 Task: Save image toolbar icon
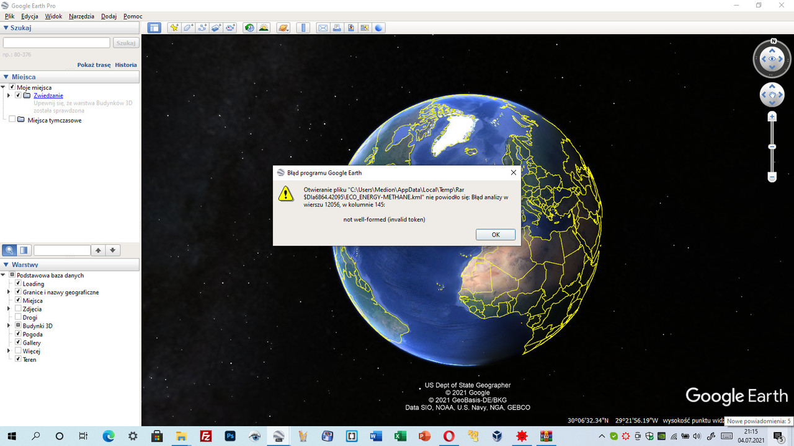pyautogui.click(x=351, y=28)
